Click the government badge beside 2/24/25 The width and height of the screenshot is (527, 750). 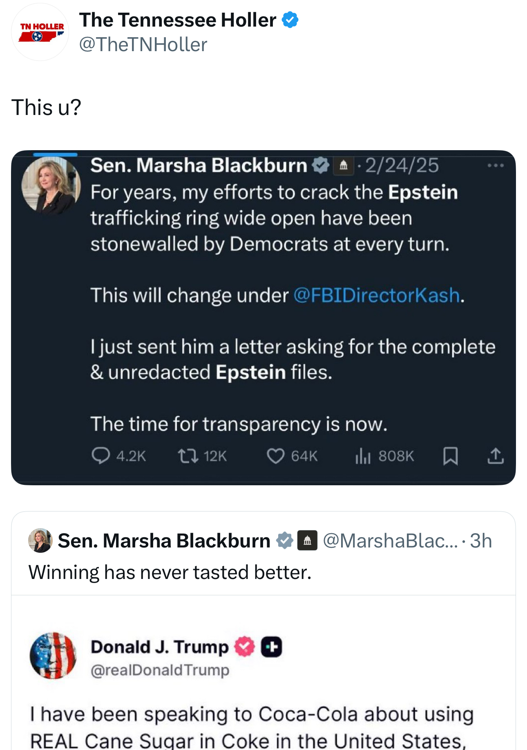pyautogui.click(x=343, y=165)
